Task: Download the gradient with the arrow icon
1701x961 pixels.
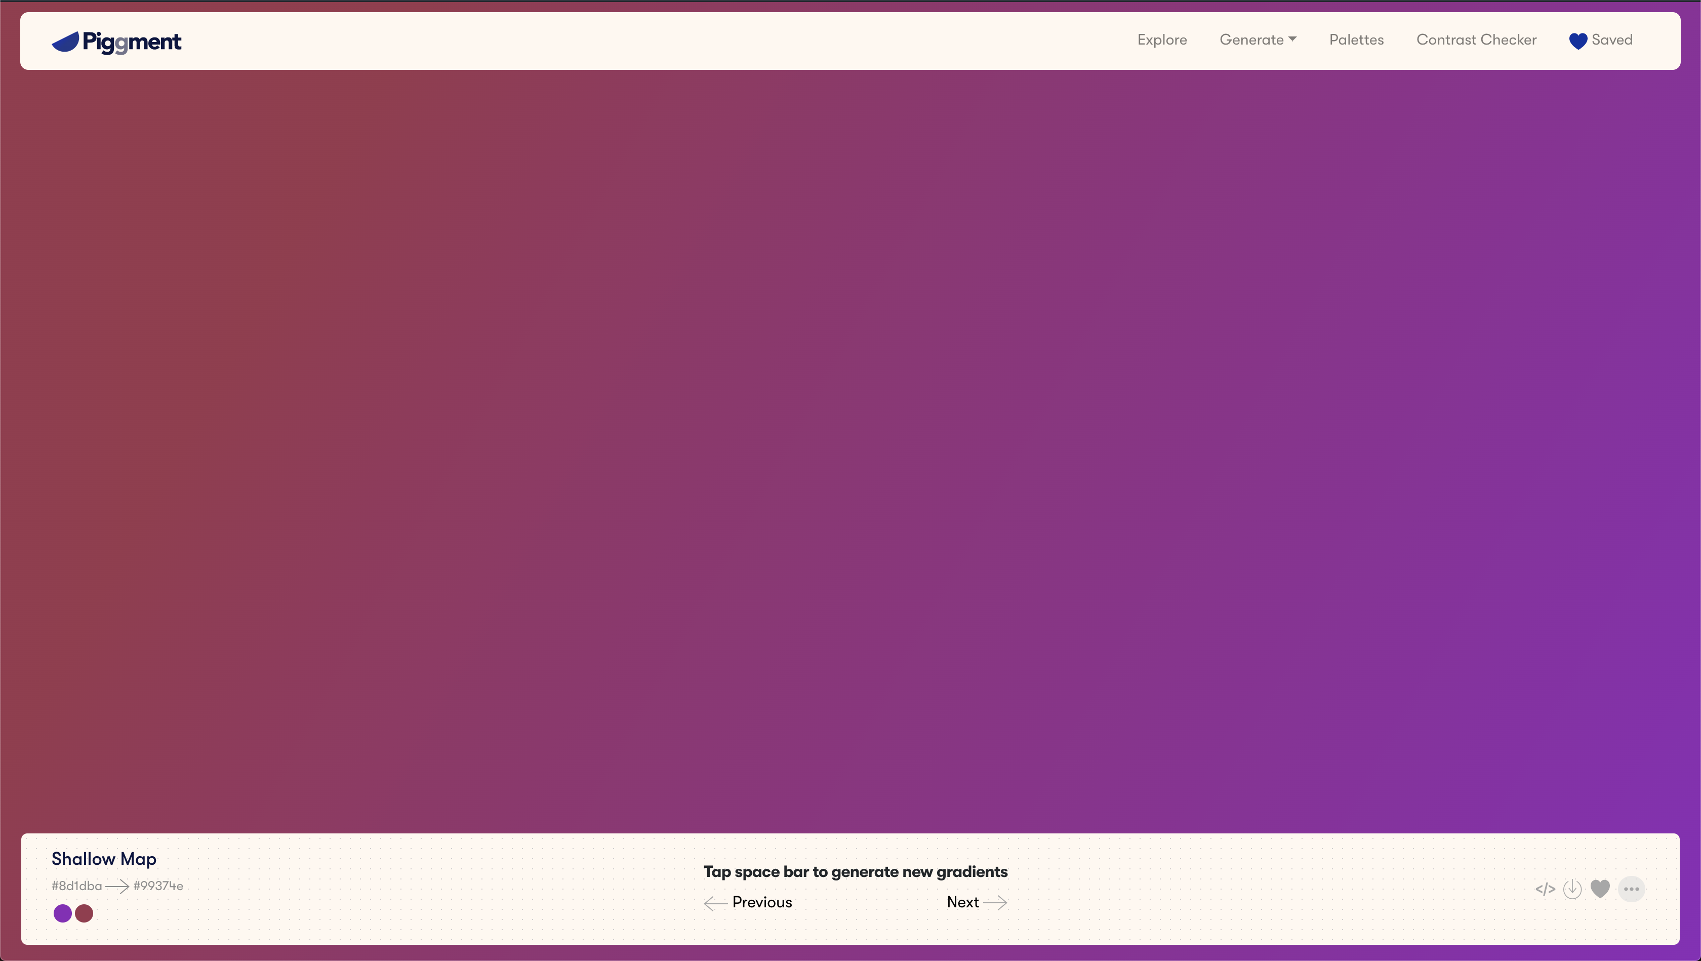Action: [x=1572, y=889]
